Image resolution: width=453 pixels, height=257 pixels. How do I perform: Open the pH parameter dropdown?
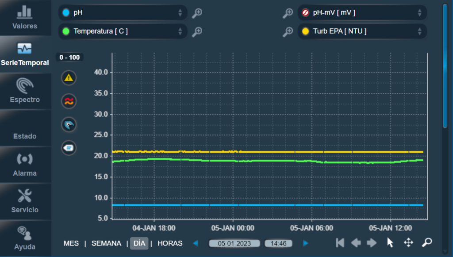123,13
